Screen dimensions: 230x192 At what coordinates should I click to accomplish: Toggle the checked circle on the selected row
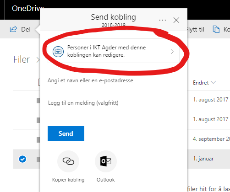click(22, 159)
